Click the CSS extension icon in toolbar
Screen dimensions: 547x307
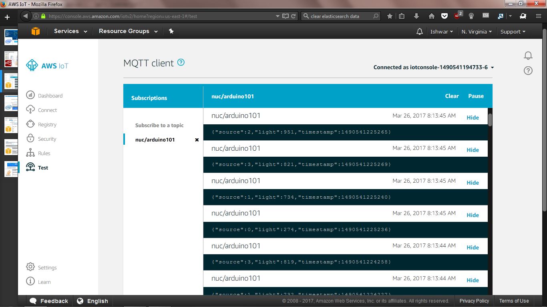(x=486, y=16)
